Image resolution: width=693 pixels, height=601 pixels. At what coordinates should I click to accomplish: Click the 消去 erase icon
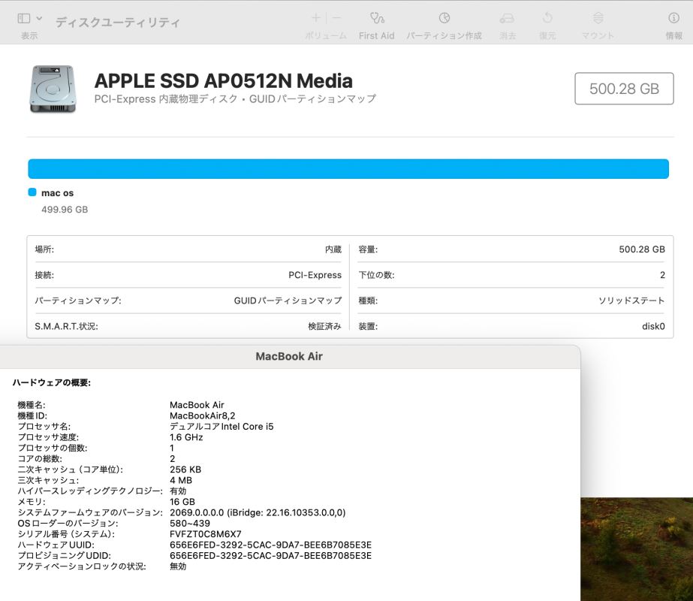508,18
